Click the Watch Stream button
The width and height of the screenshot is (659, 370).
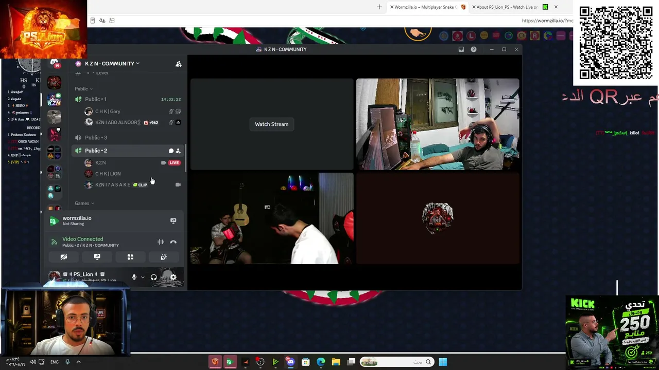272,124
